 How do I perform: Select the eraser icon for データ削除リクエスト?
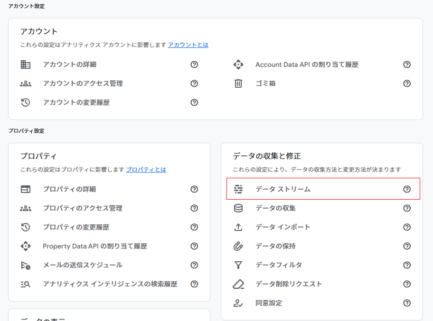238,284
